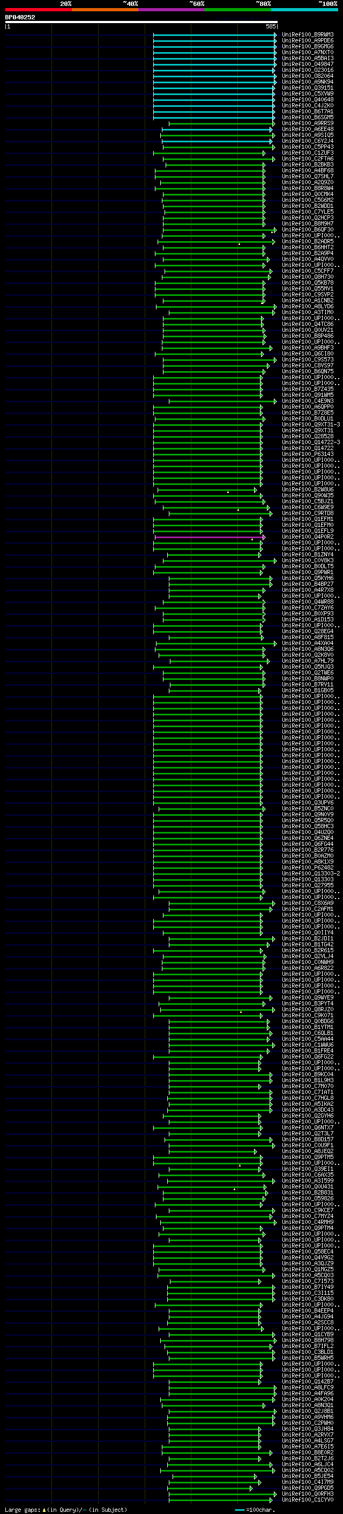Click the UniRef100_Q14722-3 label

(311, 442)
